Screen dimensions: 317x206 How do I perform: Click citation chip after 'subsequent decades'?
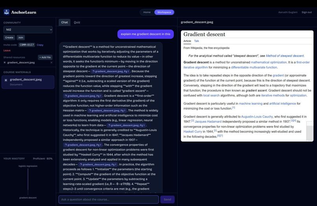(98, 164)
